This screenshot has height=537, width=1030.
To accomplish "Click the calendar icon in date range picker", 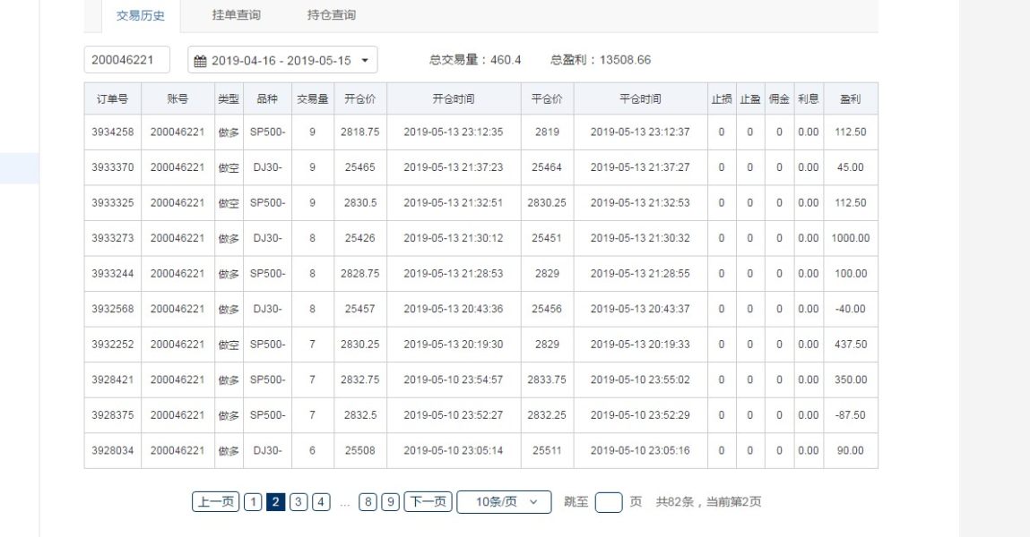I will [x=200, y=61].
